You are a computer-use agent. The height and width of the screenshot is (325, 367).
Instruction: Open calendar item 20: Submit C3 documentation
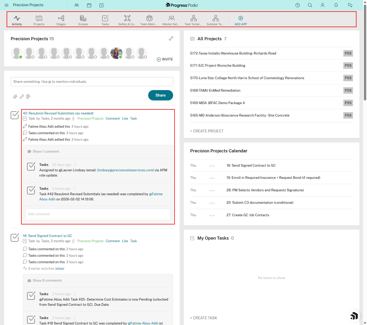[260, 202]
